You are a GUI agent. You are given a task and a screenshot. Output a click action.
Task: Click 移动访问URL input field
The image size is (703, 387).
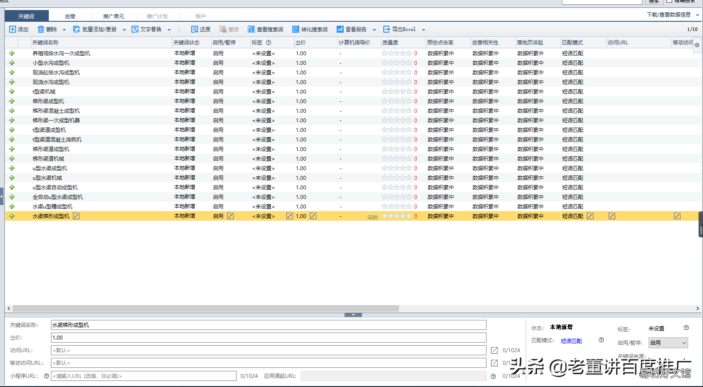[x=268, y=363]
